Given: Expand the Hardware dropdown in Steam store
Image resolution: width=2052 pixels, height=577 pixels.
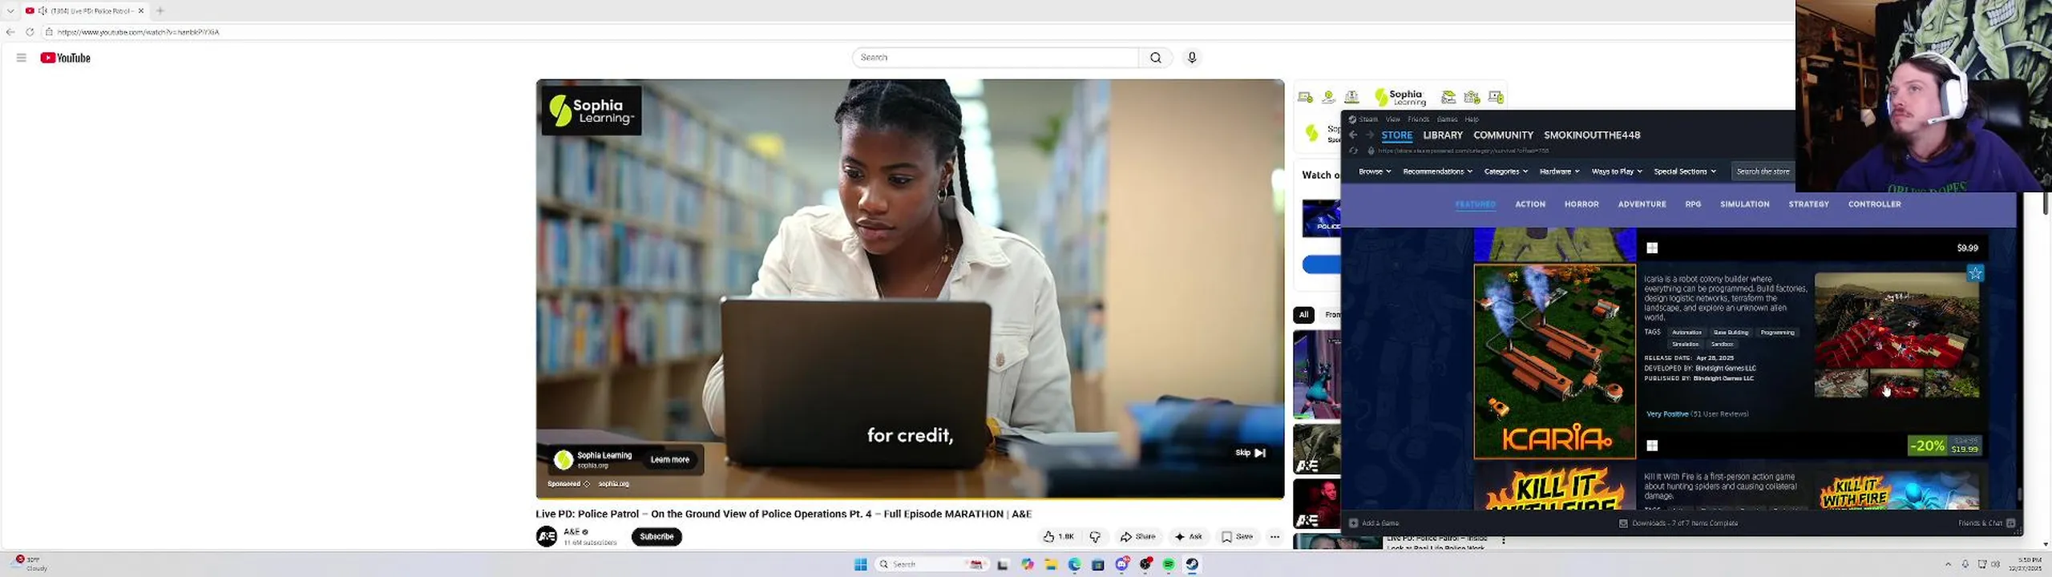Looking at the screenshot, I should pos(1559,171).
